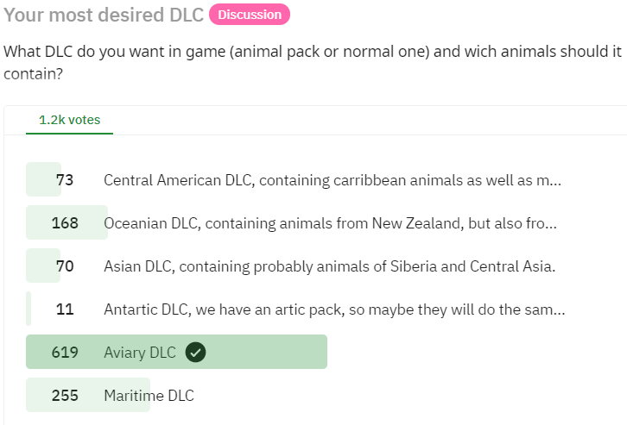Open the pink Discussion flair tag
This screenshot has height=425, width=627.
click(250, 15)
